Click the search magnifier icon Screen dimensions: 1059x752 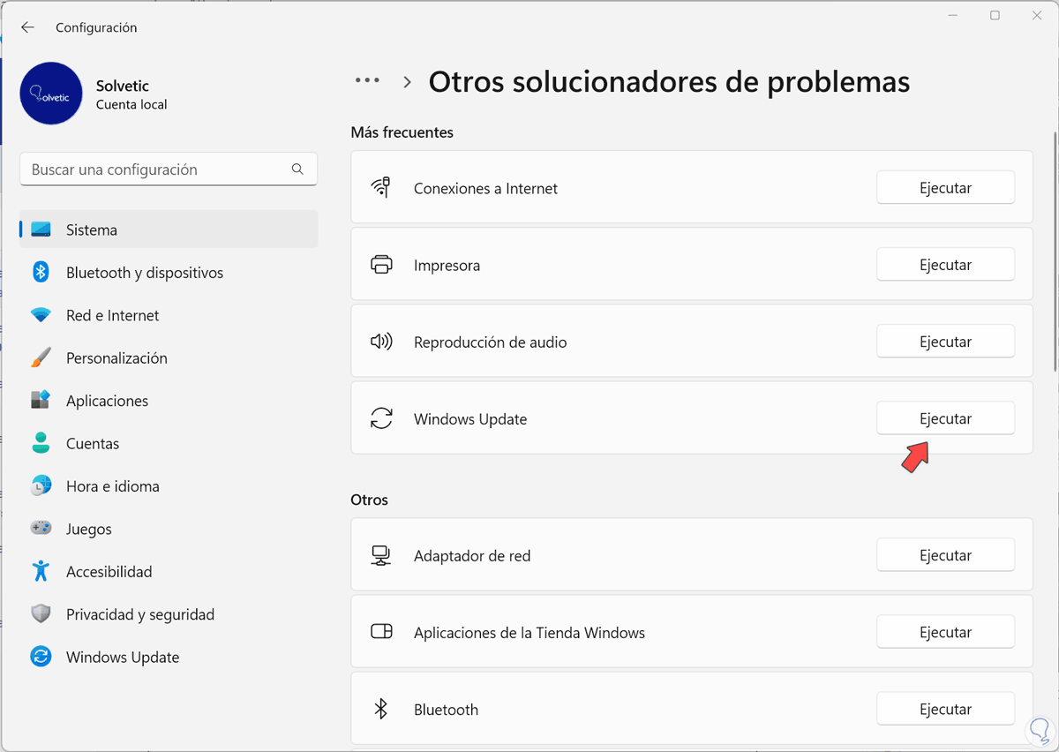[297, 169]
